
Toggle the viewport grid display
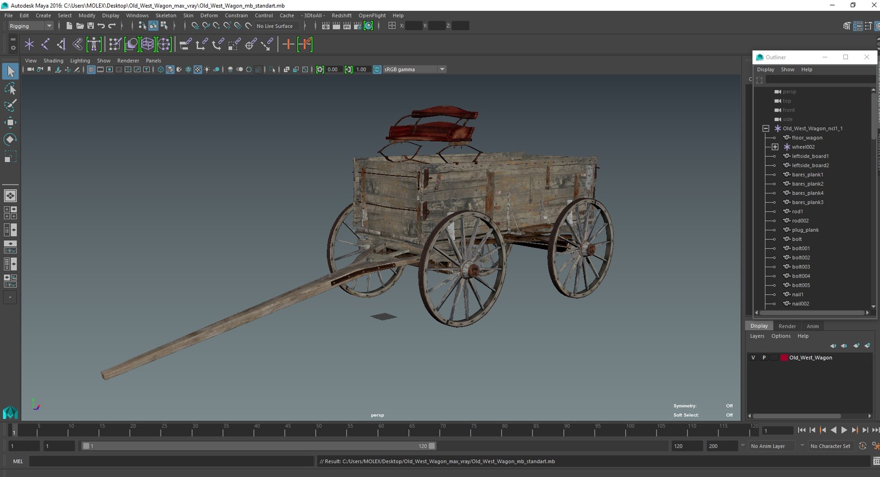(x=91, y=70)
